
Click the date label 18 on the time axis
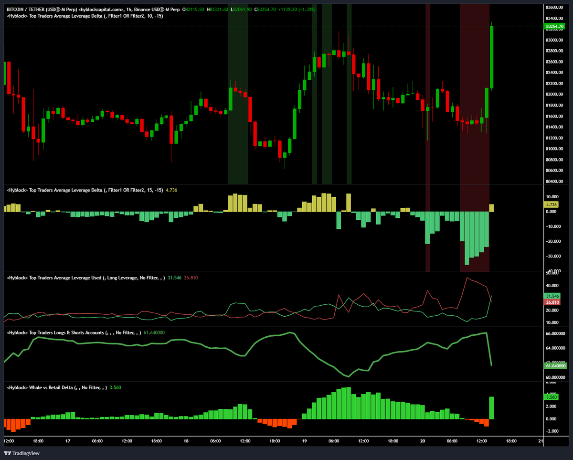(186, 441)
